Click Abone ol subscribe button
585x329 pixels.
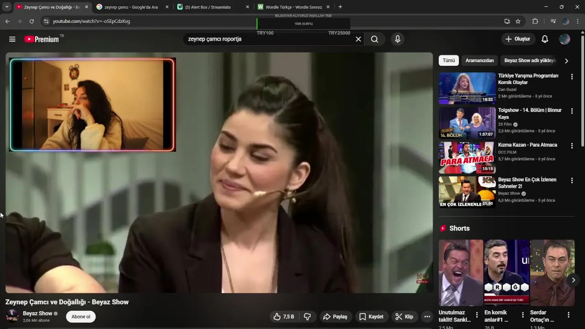(x=81, y=317)
